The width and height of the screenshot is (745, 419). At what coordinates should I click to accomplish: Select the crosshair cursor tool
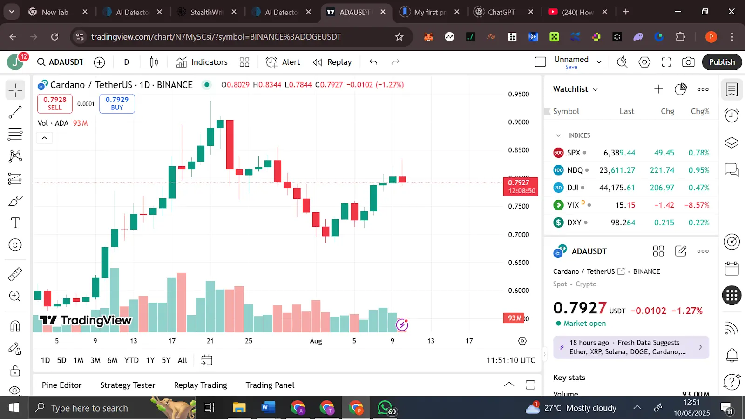(x=15, y=90)
